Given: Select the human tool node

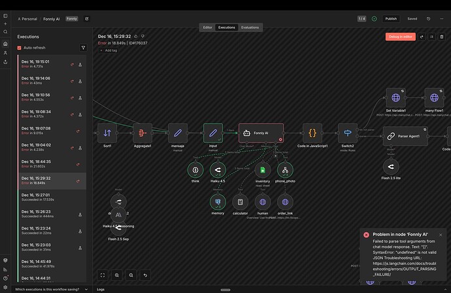Looking at the screenshot, I should coord(263,202).
